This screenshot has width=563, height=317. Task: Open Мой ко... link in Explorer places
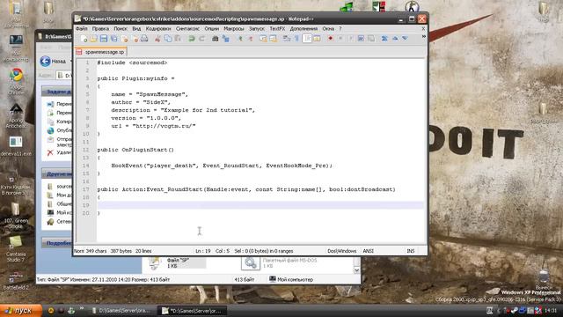(x=60, y=213)
